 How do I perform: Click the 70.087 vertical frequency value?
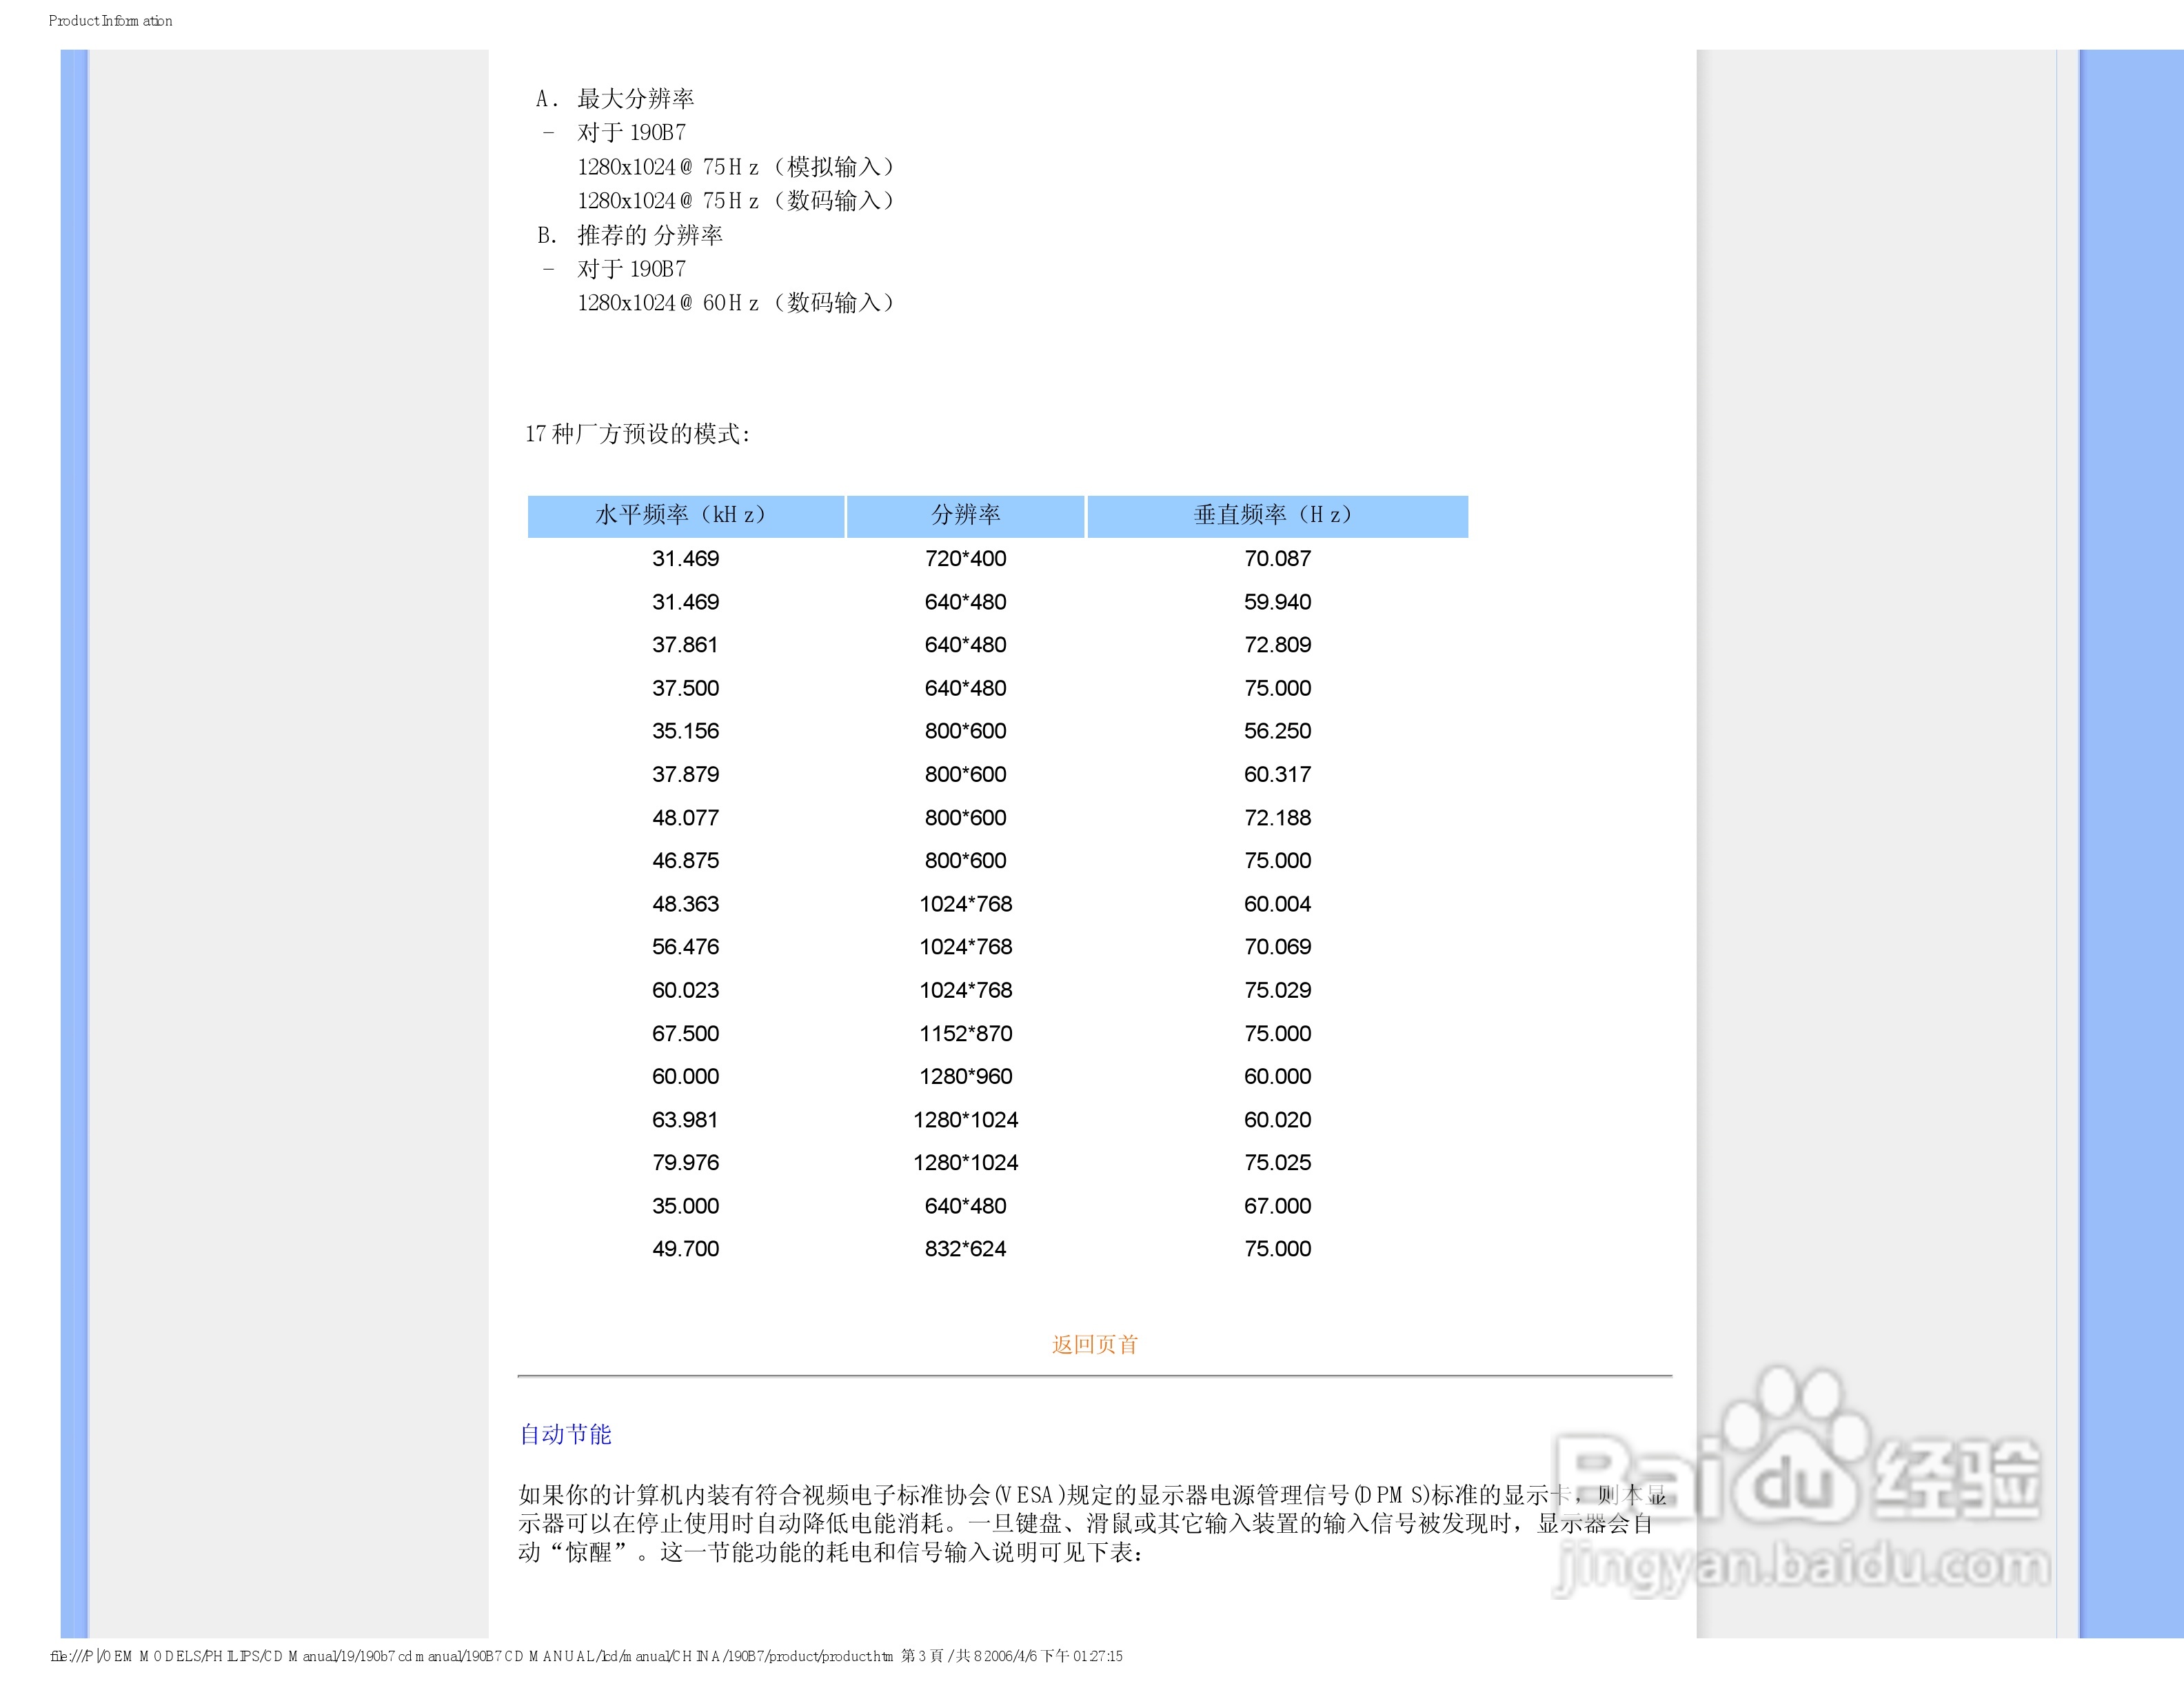tap(1277, 559)
